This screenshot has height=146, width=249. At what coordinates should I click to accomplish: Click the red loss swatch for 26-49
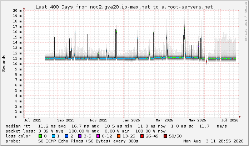tap(142, 136)
